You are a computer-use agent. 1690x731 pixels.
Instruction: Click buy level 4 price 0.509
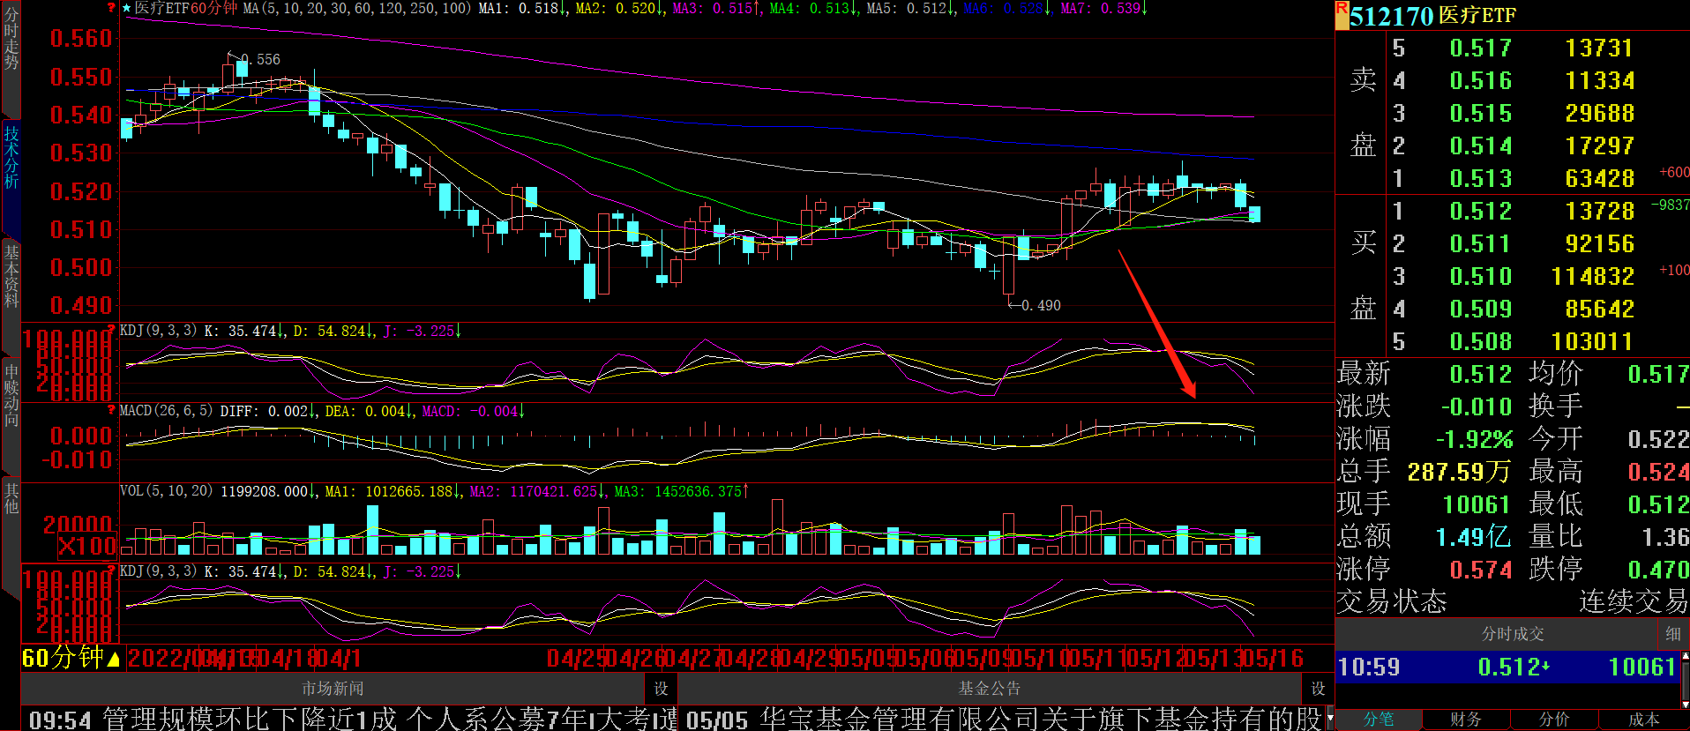1480,310
